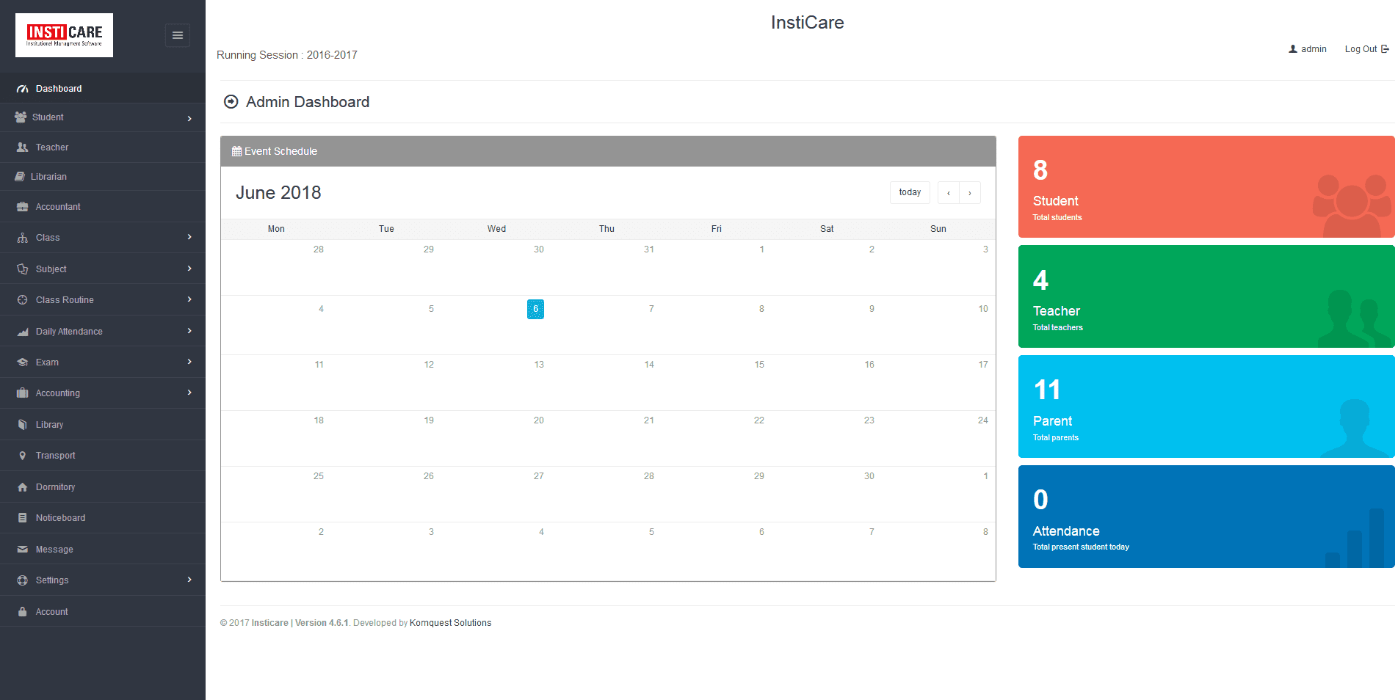Image resolution: width=1398 pixels, height=700 pixels.
Task: Expand the Class Routine submenu chevron
Action: point(189,299)
